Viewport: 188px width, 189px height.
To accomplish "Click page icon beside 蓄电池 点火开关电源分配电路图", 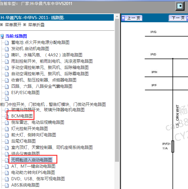I will coord(7,43).
